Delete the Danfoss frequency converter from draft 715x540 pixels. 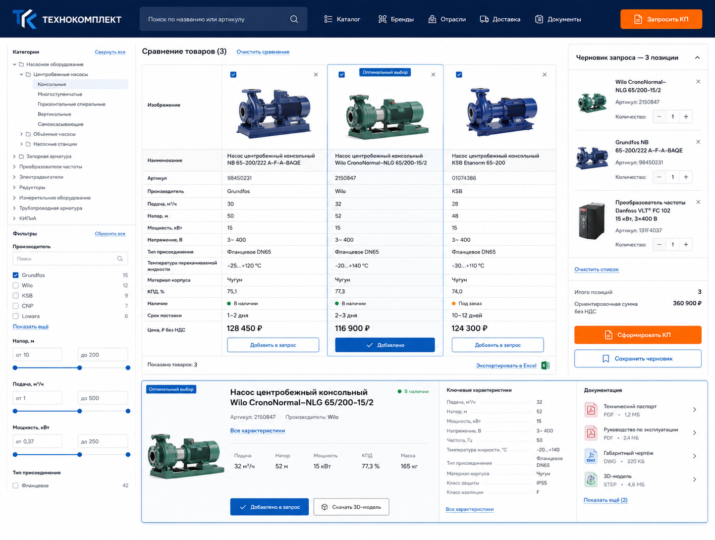pyautogui.click(x=698, y=202)
